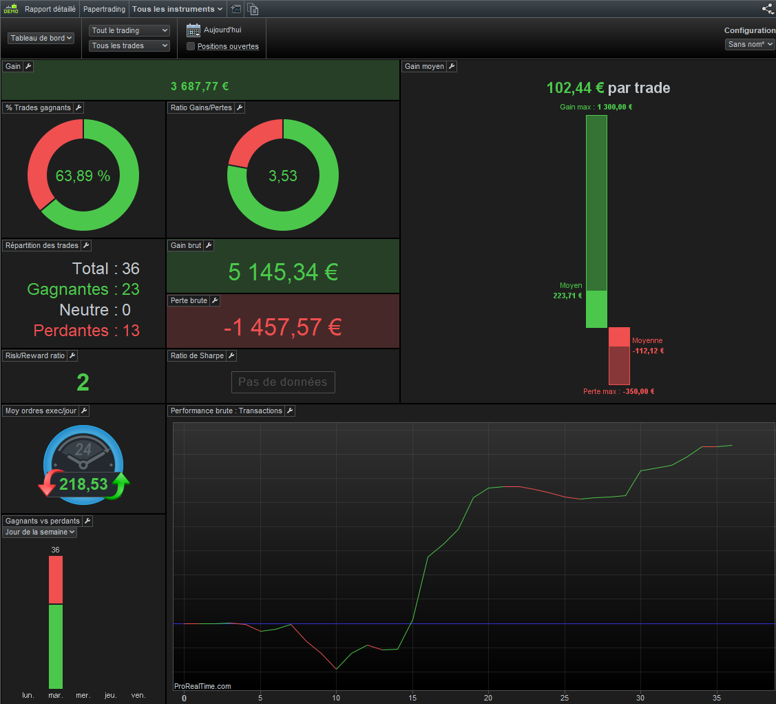Toggle the Positions ouvertes checkbox

click(x=191, y=46)
